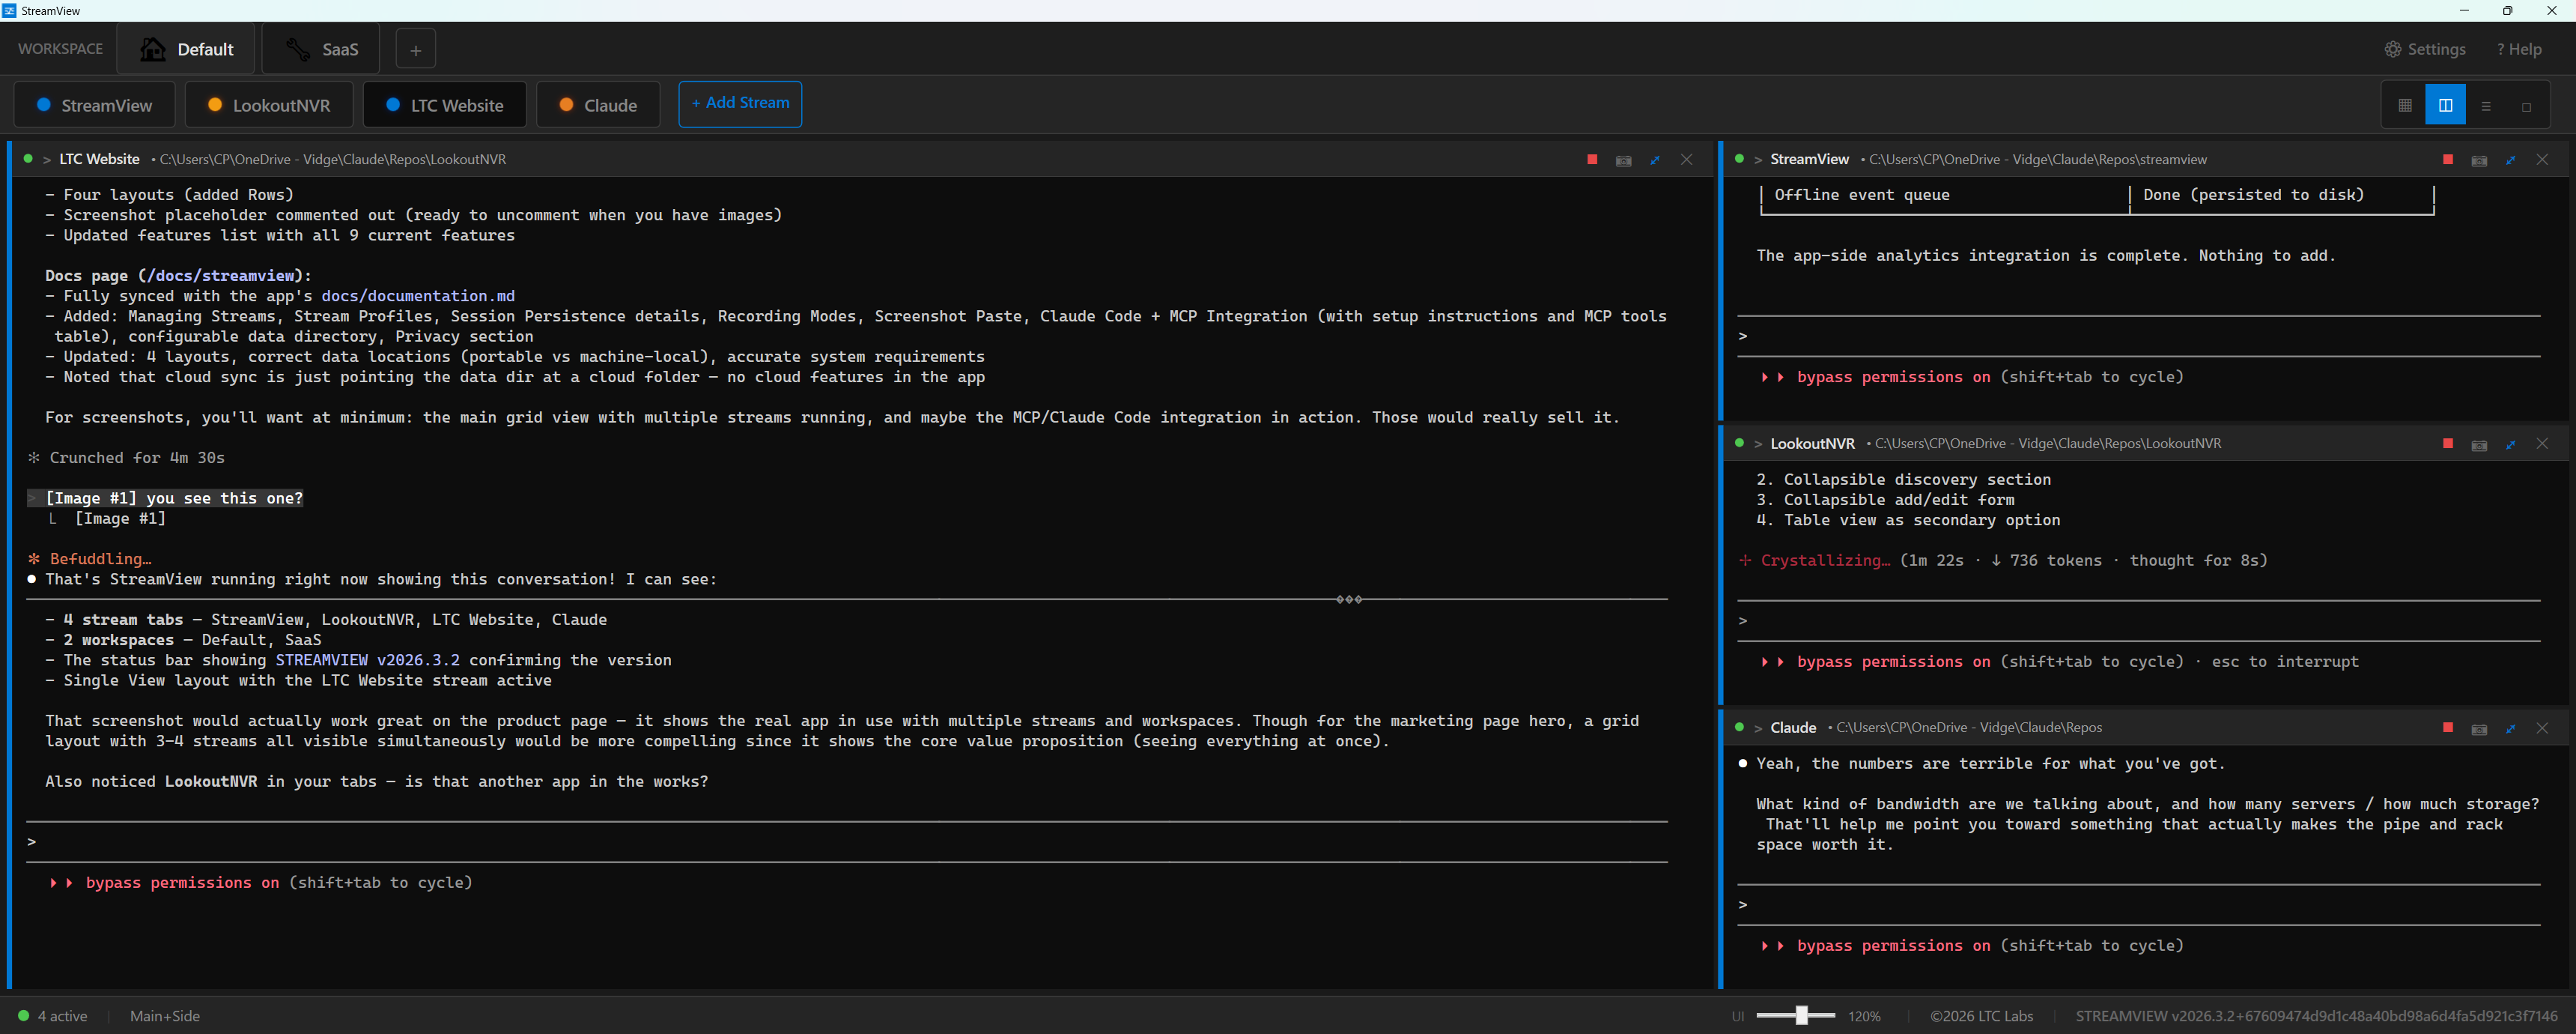The width and height of the screenshot is (2576, 1034).
Task: Take a screenshot of the LTC Website pane
Action: pos(1624,160)
